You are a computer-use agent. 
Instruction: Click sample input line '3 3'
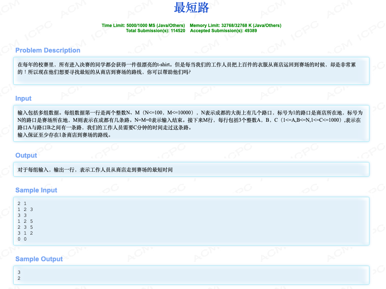pos(22,215)
